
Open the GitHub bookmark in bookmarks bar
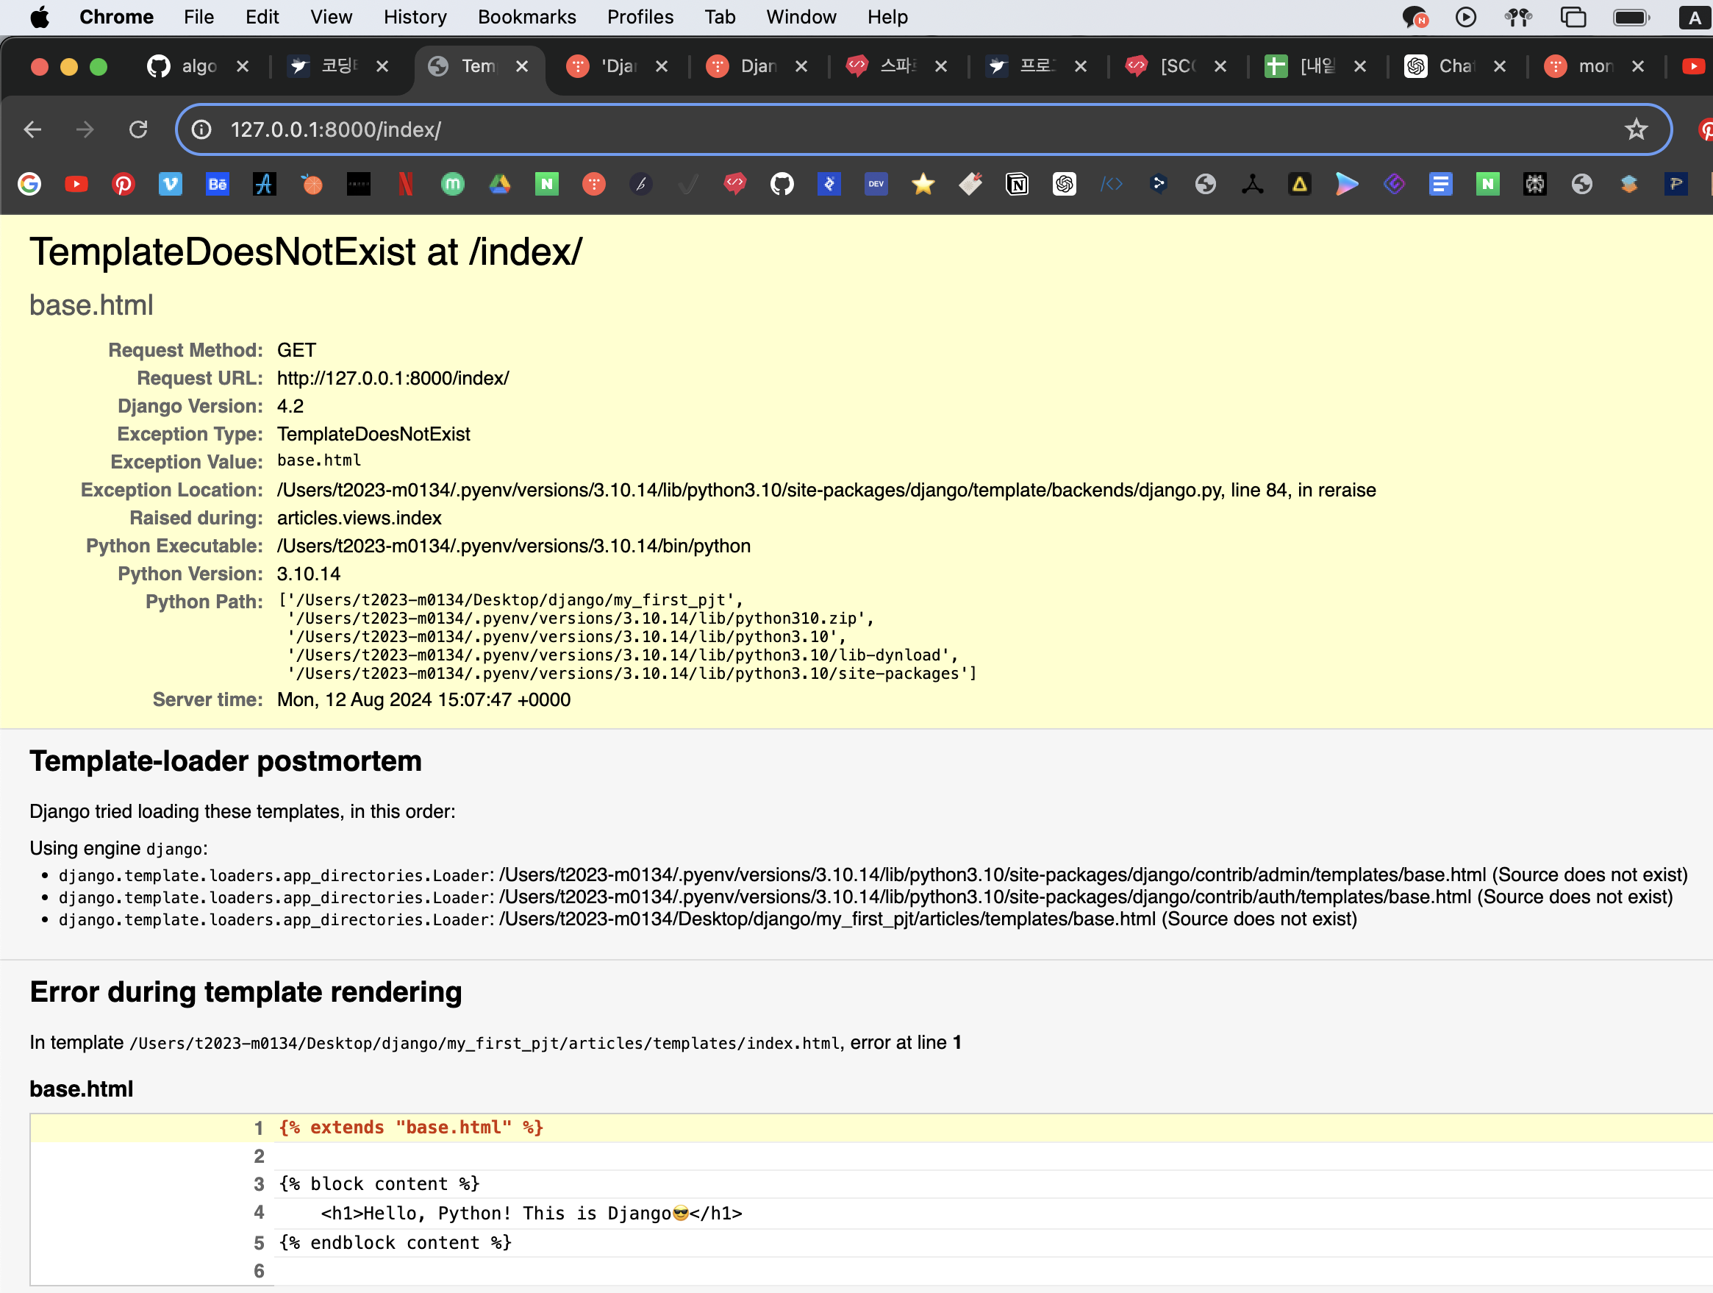point(782,184)
